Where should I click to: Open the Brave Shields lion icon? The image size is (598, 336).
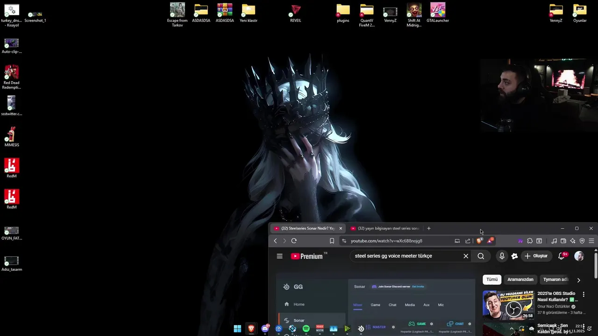[479, 241]
